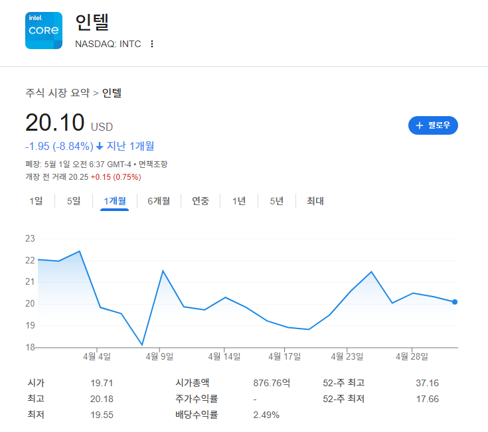
Task: Click the 52-주 최고 value 37.16
Action: point(428,383)
